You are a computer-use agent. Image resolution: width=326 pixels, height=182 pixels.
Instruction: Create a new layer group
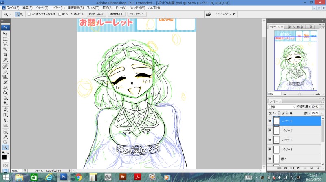(305, 168)
